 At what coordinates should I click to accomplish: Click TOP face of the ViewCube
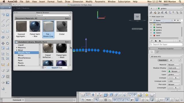pos(137,17)
